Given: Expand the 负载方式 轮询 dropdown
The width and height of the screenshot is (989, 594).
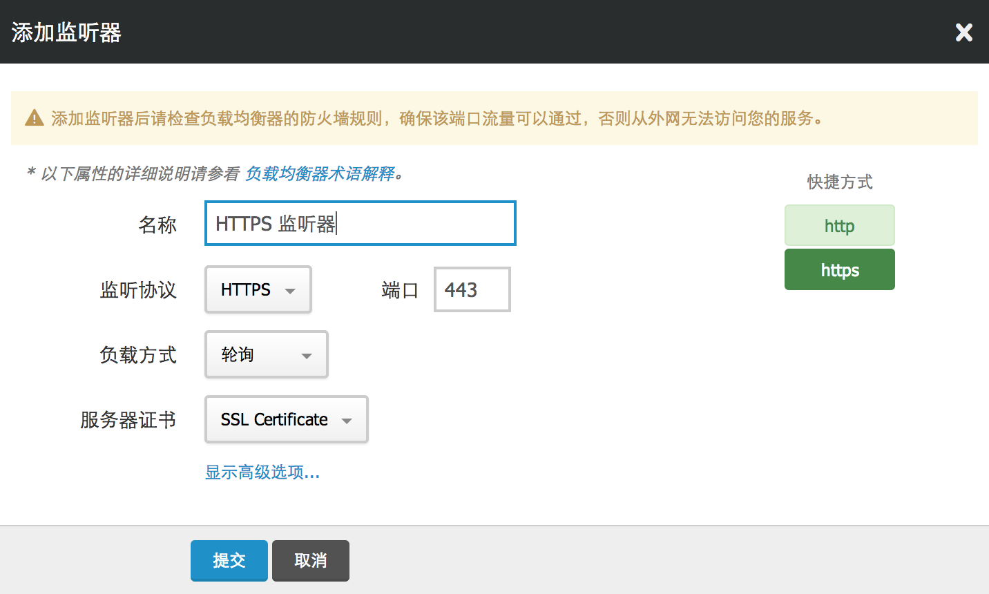Looking at the screenshot, I should pos(266,355).
